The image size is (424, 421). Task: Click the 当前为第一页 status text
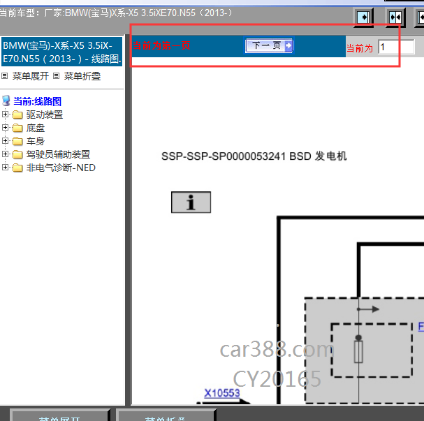161,45
